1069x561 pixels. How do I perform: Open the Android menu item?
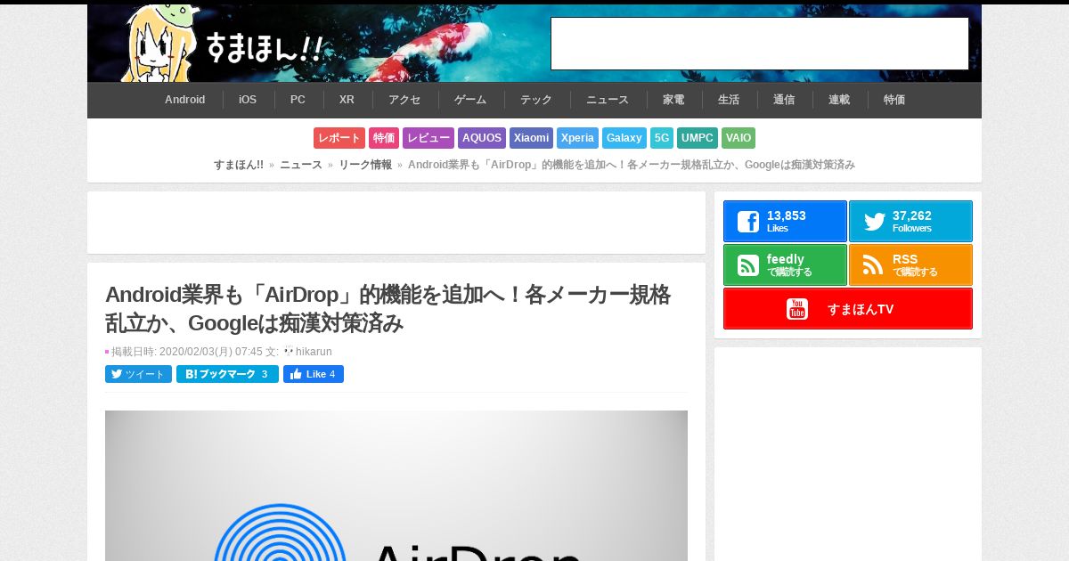(185, 100)
